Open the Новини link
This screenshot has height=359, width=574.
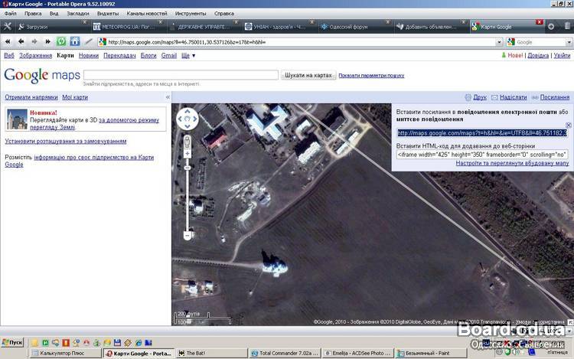coord(89,56)
